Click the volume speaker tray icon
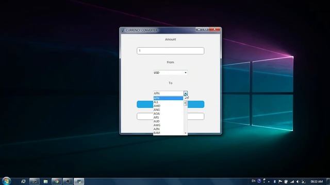 (x=298, y=181)
